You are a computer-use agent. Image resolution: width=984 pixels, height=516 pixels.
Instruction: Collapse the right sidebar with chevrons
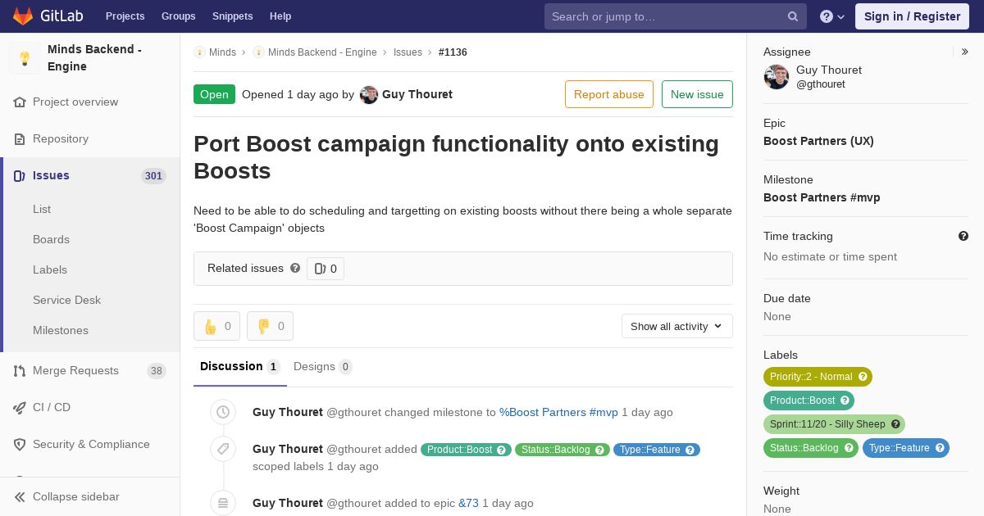(965, 52)
